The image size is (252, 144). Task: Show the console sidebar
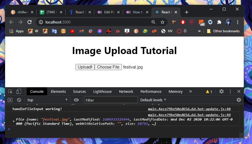(x=10, y=100)
